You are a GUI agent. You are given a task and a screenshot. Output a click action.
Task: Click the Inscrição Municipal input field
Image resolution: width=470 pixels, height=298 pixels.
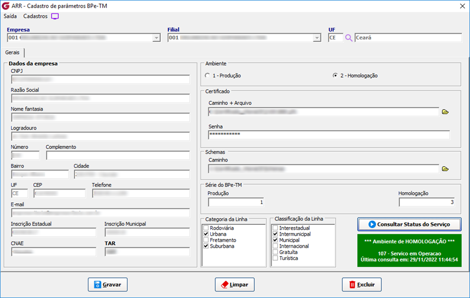tap(147, 232)
